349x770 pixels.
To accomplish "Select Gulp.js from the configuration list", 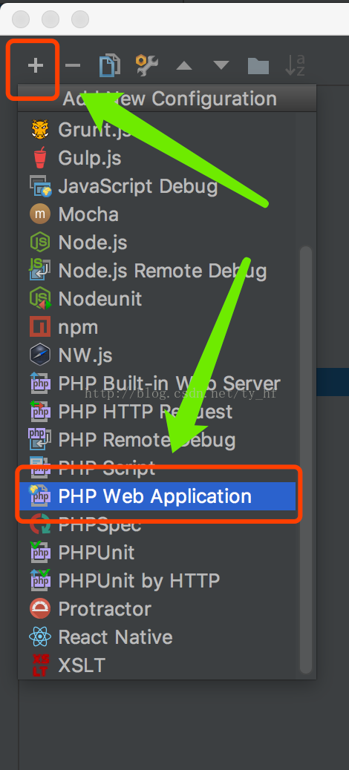I will pos(158,158).
